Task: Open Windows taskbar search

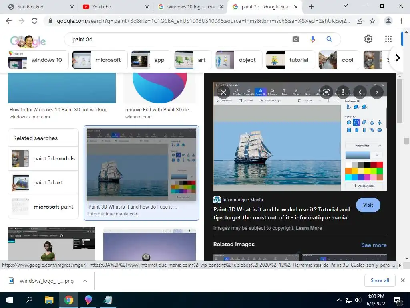Action: [x=29, y=300]
